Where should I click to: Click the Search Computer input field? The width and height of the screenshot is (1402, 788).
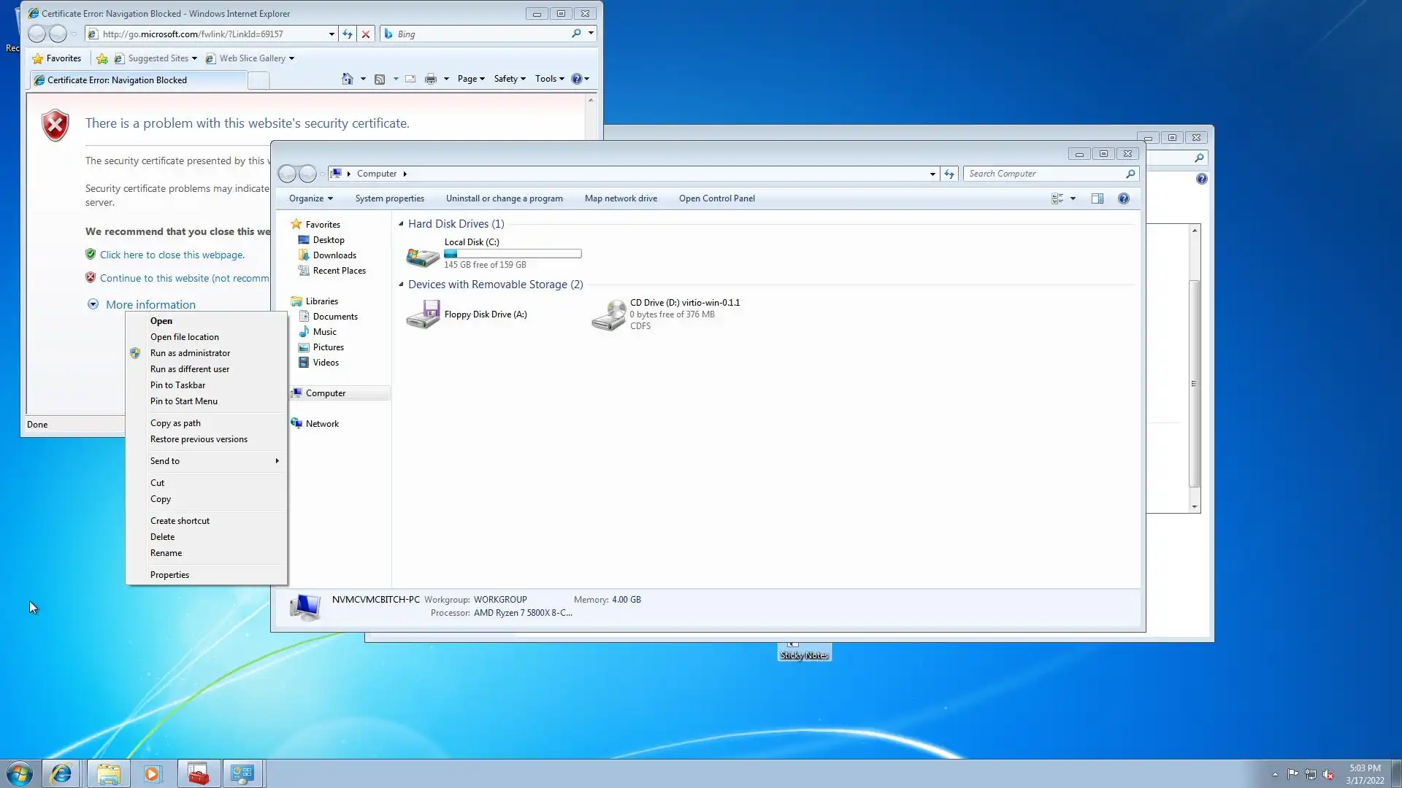pyautogui.click(x=1043, y=174)
